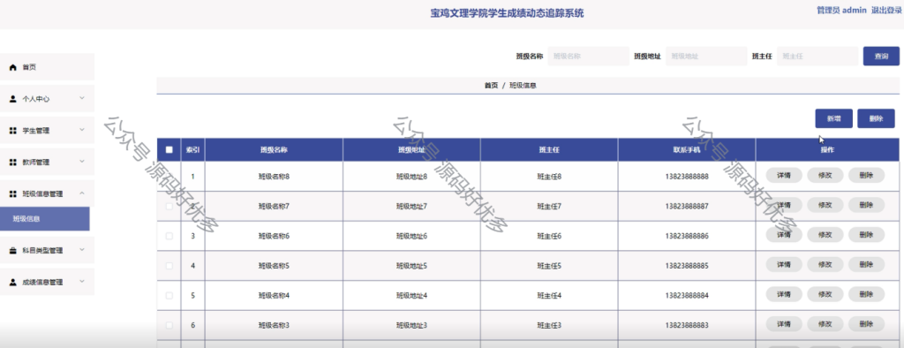Click the 新增 button

point(833,118)
